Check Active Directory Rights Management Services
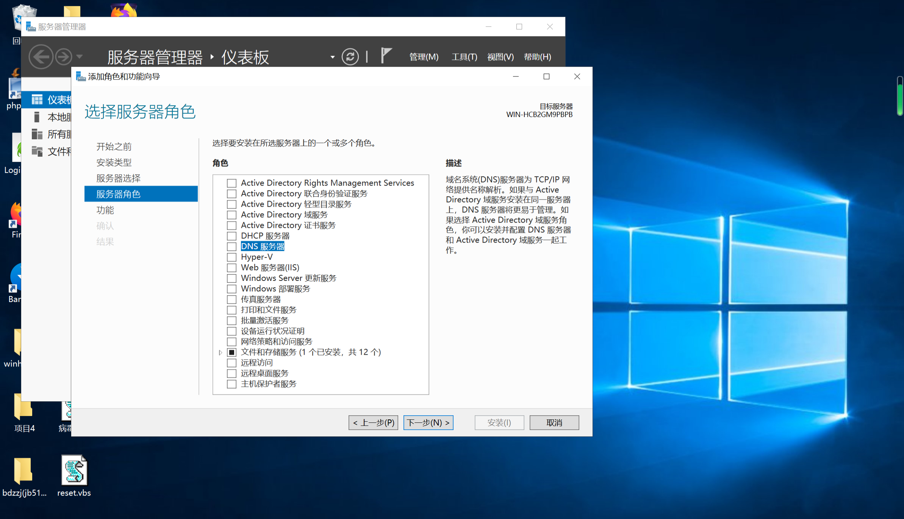This screenshot has height=519, width=904. (x=231, y=183)
